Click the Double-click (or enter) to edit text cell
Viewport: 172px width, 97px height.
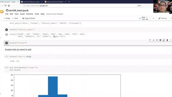(18, 50)
